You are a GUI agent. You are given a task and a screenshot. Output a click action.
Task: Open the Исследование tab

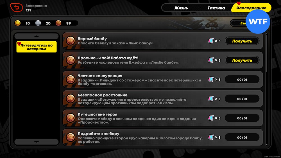(251, 8)
